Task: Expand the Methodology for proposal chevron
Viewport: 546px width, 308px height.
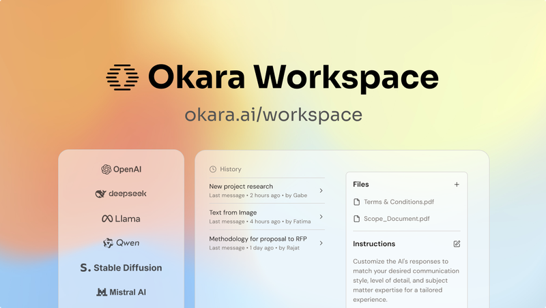Action: click(x=321, y=243)
